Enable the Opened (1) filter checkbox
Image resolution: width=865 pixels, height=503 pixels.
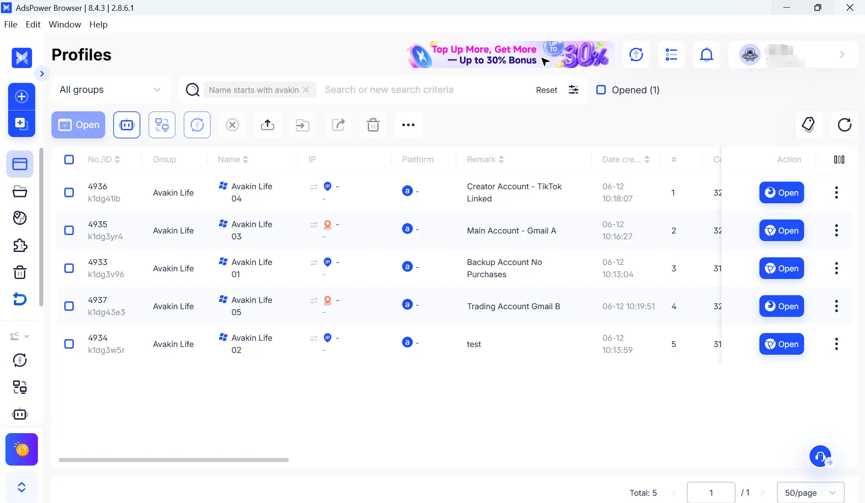pos(601,90)
